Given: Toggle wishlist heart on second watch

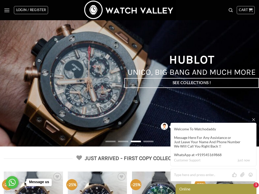Looking at the screenshot, I should (x=121, y=177).
